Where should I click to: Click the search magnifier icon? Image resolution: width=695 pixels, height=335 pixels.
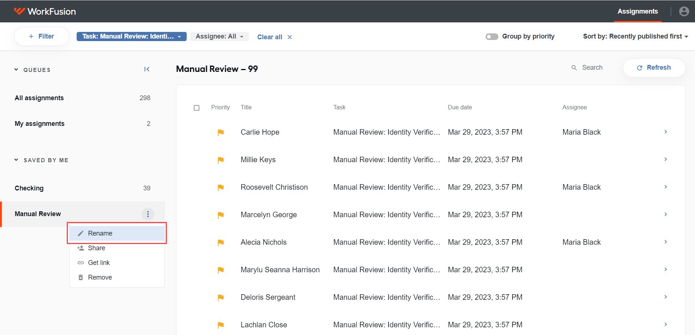[574, 68]
